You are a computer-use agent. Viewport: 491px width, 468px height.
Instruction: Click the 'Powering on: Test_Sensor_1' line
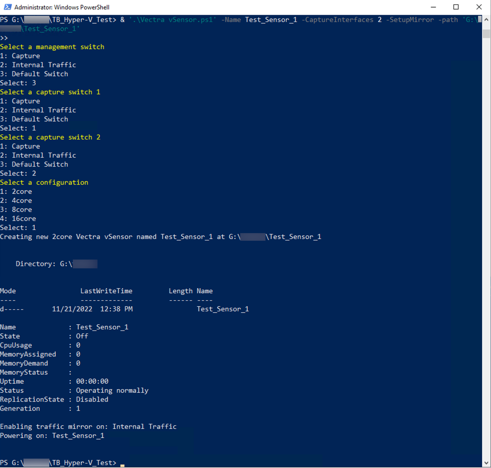tap(52, 436)
